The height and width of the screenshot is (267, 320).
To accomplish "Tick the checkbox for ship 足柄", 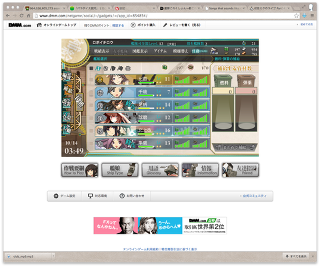I will coord(91,105).
